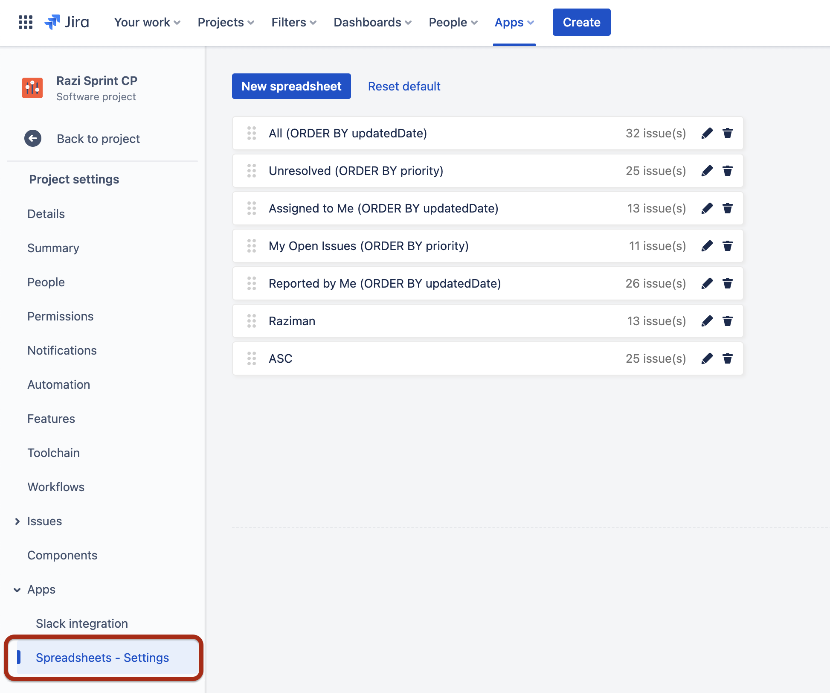Click the Back to project arrow icon
Screen dimensions: 830x693
33,138
